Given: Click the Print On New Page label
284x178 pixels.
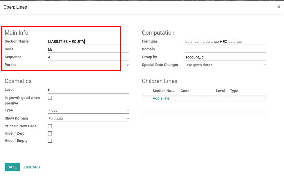Looking at the screenshot, I should (21, 126).
